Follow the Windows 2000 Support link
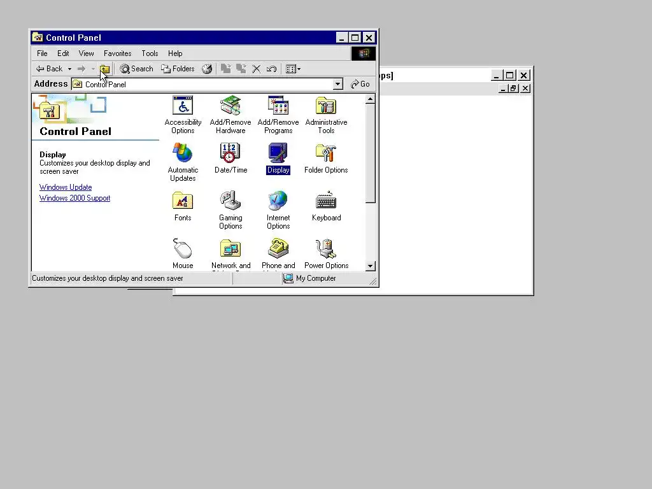Image resolution: width=652 pixels, height=489 pixels. pyautogui.click(x=75, y=198)
